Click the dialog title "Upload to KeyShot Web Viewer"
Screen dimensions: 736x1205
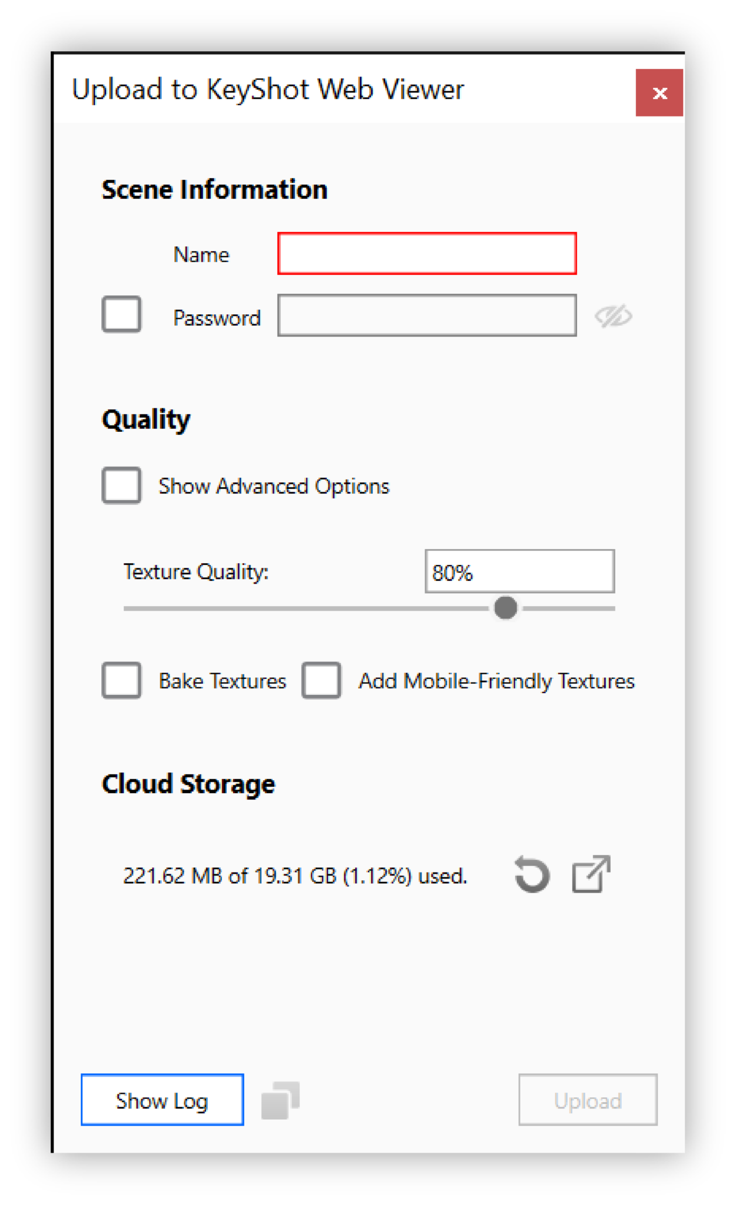coord(268,89)
